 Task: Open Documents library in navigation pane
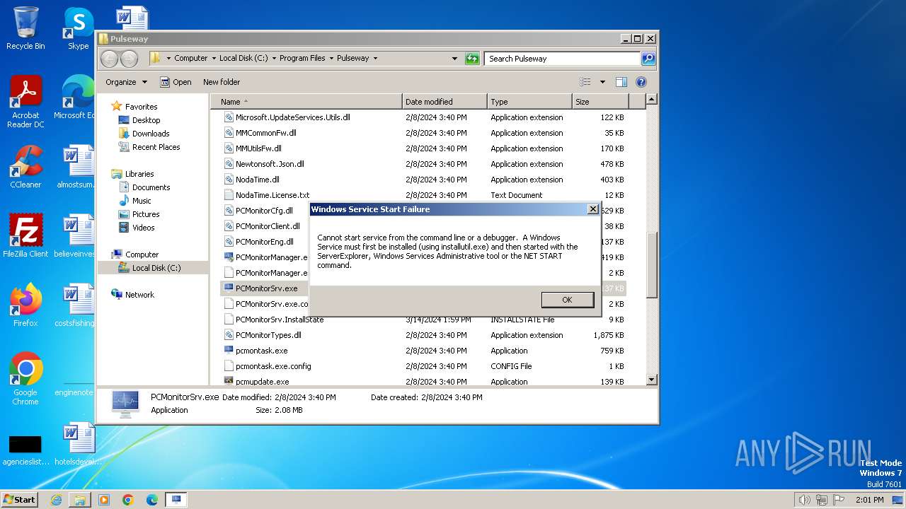tap(151, 187)
